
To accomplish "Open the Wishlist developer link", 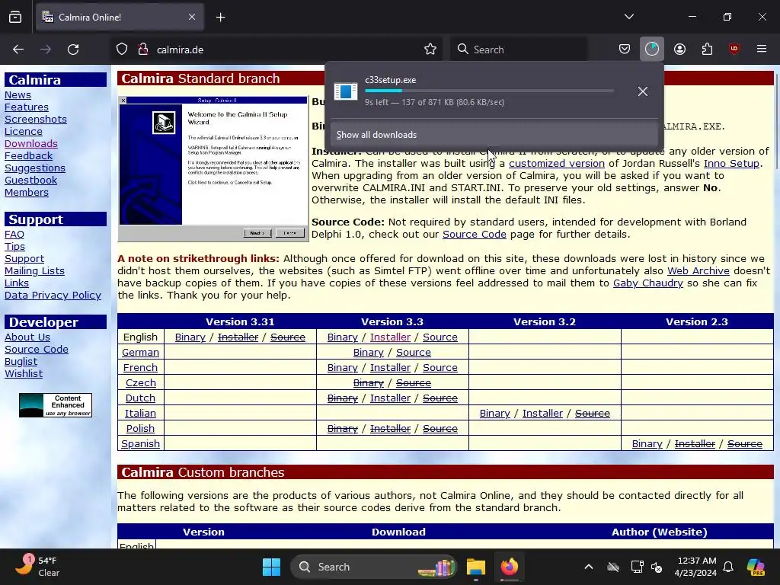I will [24, 374].
